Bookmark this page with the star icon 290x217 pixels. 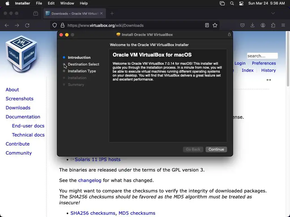[x=215, y=25]
